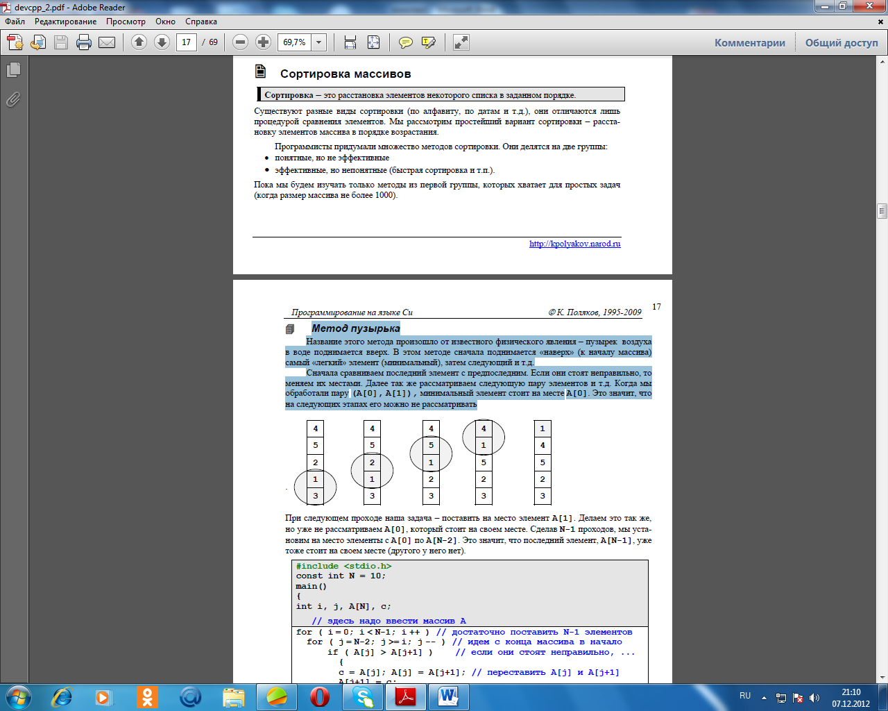Follow the kpolyakov.narod.ru link
Screen dimensions: 888x711
coord(575,244)
